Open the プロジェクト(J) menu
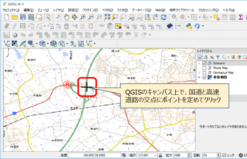This screenshot has width=247, height=159. tap(11, 10)
